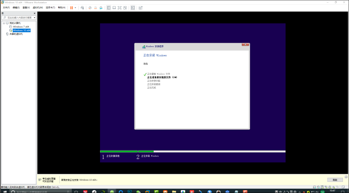Viewport: 349px width, 193px height.
Task: Pause the virtual machine with orange pause icon
Action: tap(71, 8)
